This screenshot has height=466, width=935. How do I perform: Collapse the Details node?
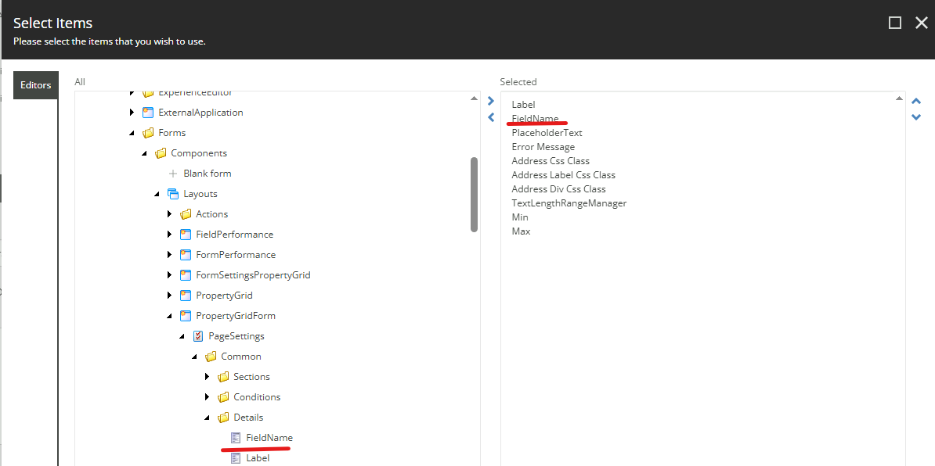tap(207, 418)
